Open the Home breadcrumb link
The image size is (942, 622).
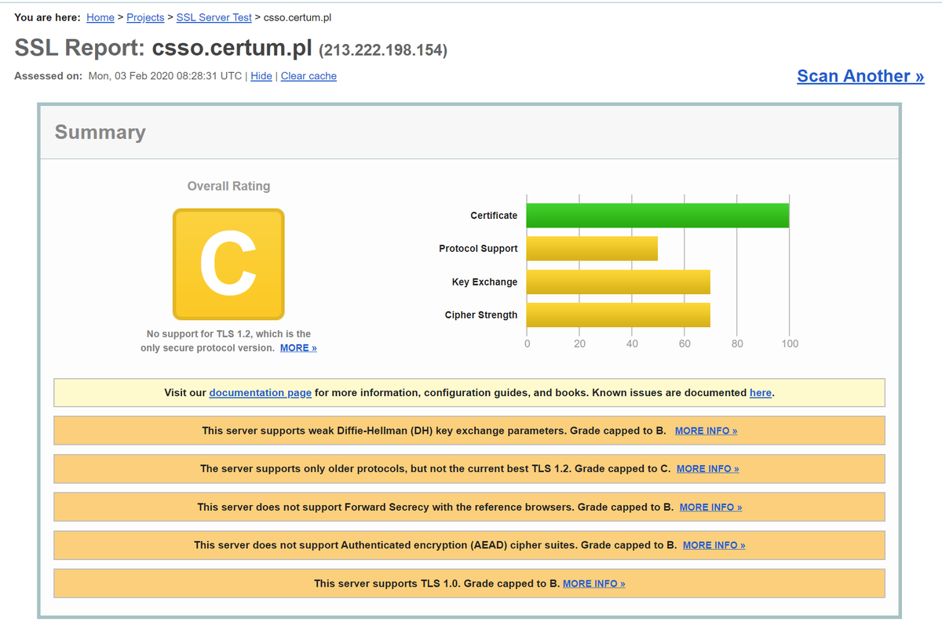pyautogui.click(x=100, y=17)
